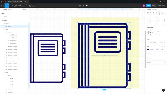Image resolution: width=167 pixels, height=94 pixels.
Task: Toggle the Dev Mode switch
Action: coord(154,5)
